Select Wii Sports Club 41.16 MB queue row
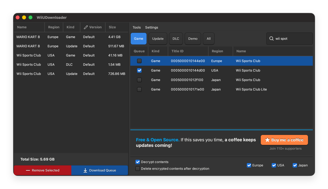Screen dimensions: 328x189 pos(71,55)
